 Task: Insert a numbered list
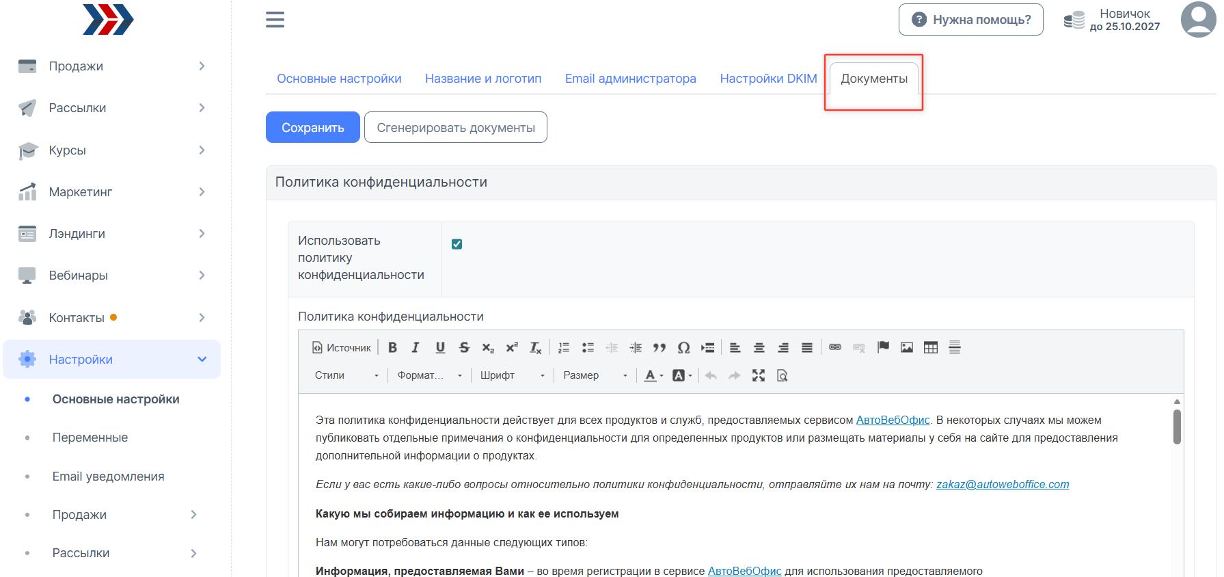(x=564, y=347)
